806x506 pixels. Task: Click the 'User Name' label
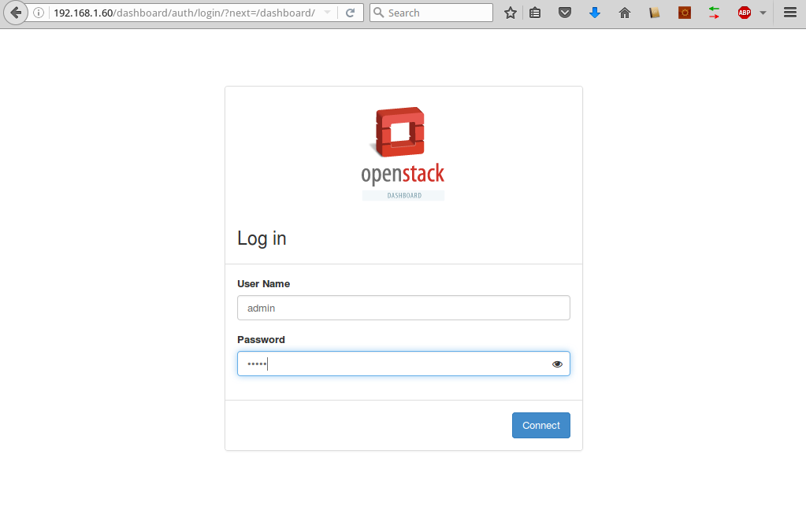coord(264,284)
